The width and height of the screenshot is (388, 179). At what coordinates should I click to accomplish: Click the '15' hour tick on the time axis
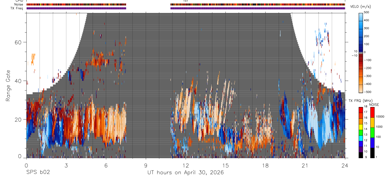226,165
